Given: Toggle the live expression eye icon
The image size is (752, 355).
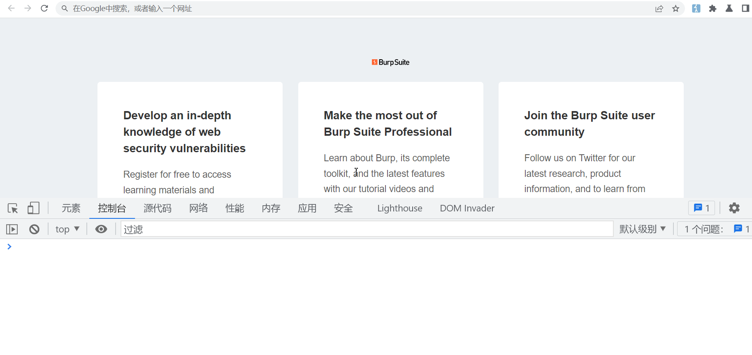Looking at the screenshot, I should (101, 229).
